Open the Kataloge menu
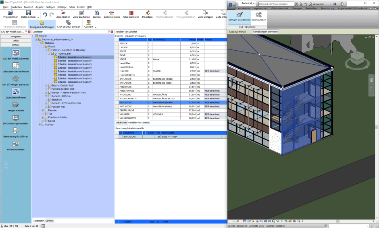Screen dimensions: 379x228 click(62, 7)
